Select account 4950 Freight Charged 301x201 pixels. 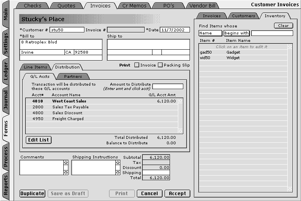[x=102, y=118]
